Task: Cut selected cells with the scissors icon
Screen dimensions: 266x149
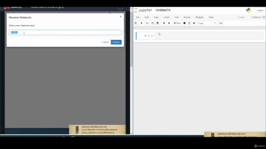Action: point(147,23)
